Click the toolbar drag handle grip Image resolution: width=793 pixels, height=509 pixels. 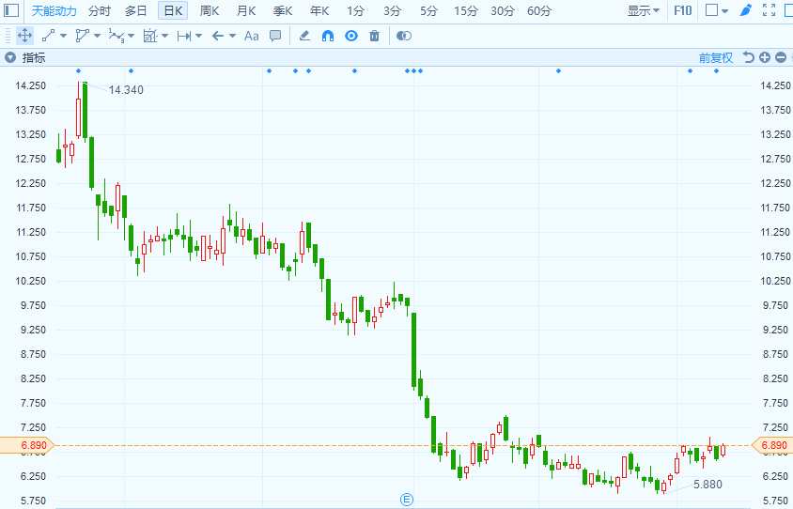pyautogui.click(x=8, y=36)
